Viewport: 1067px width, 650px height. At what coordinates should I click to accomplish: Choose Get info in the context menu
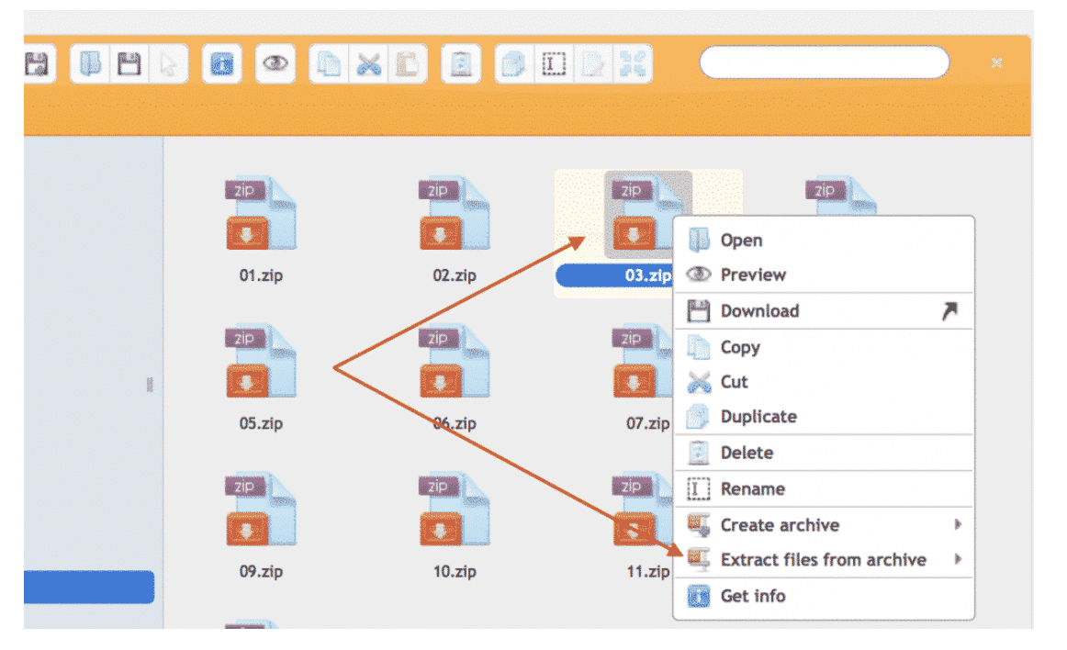coord(824,596)
